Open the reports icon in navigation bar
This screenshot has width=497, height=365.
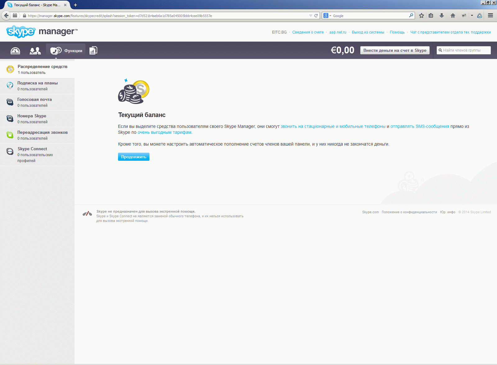click(93, 51)
